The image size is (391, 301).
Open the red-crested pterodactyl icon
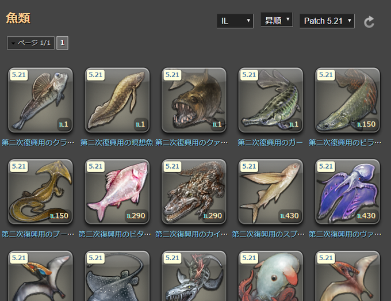point(348,276)
